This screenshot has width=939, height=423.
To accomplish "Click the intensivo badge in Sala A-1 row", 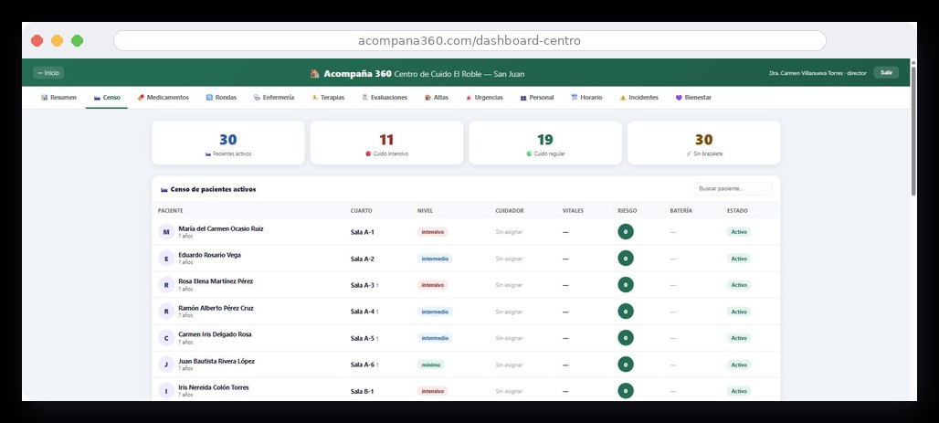I will tap(432, 232).
